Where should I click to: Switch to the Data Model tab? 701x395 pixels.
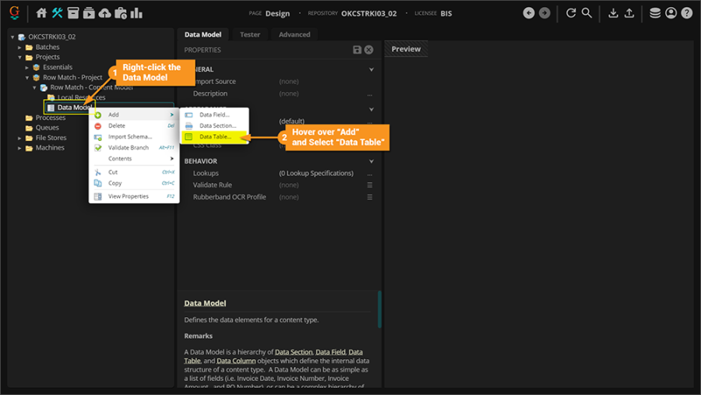tap(203, 34)
